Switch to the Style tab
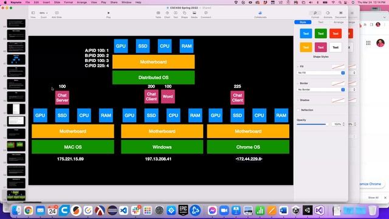This screenshot has width=389, height=219. click(x=303, y=22)
